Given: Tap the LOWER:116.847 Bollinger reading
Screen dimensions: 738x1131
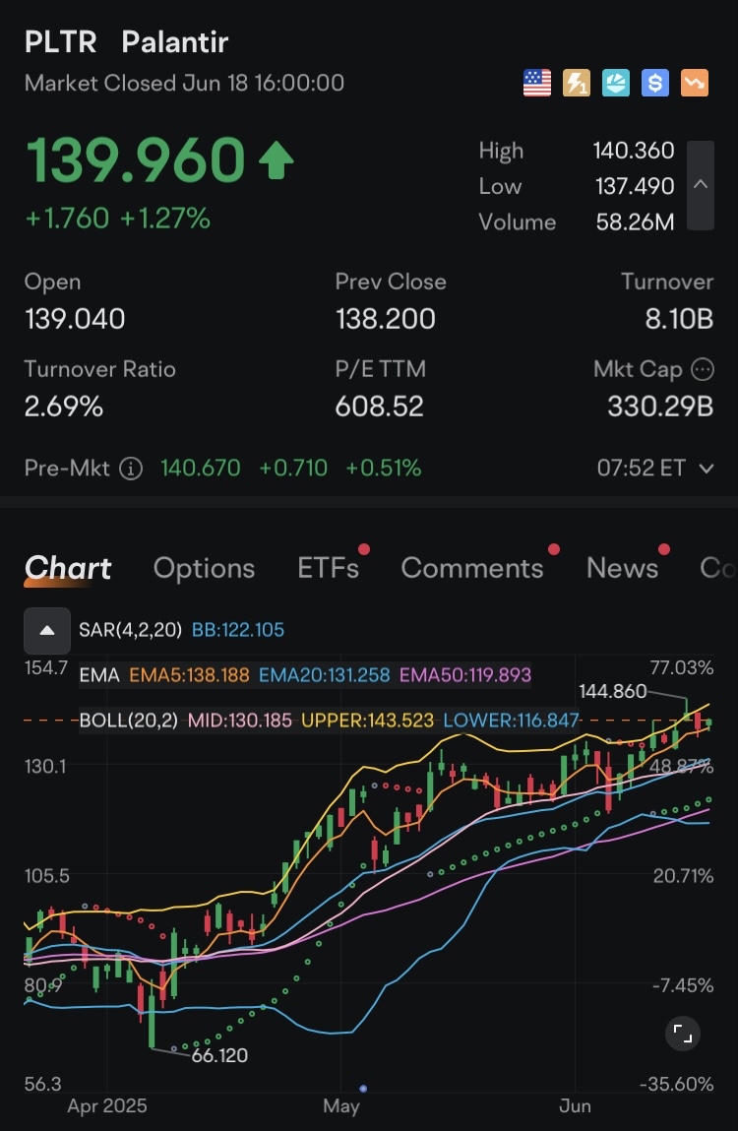Looking at the screenshot, I should pyautogui.click(x=512, y=721).
